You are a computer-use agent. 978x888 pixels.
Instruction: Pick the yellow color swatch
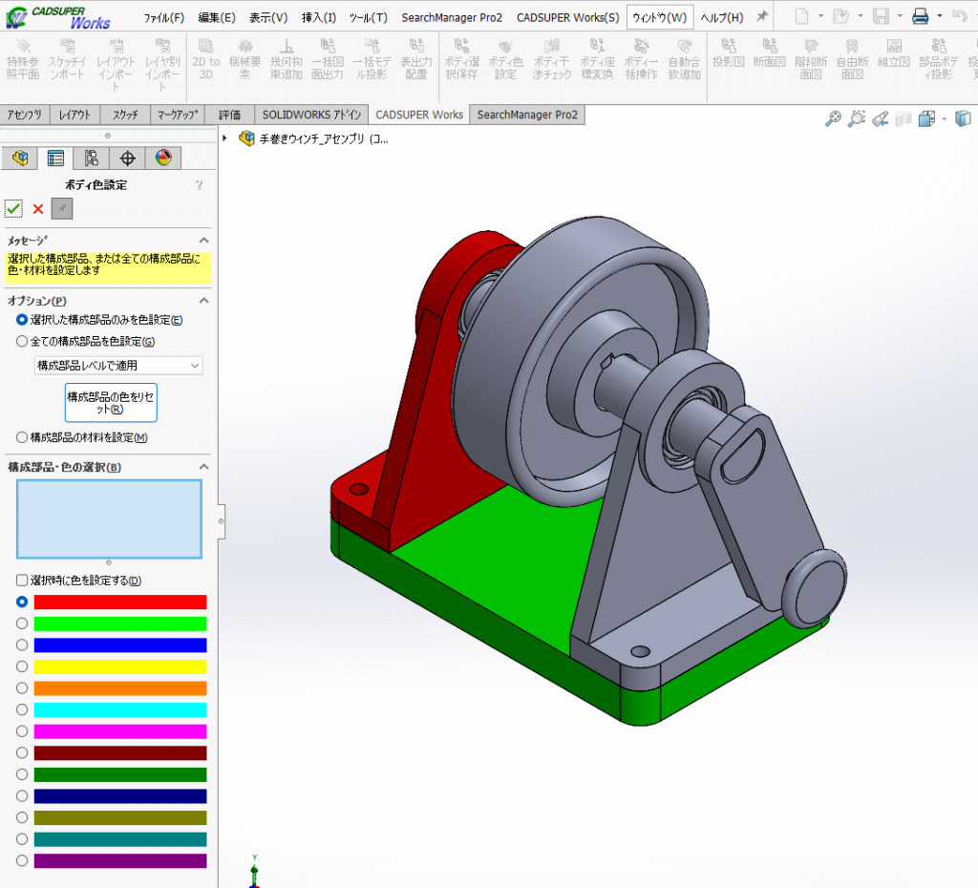[120, 666]
